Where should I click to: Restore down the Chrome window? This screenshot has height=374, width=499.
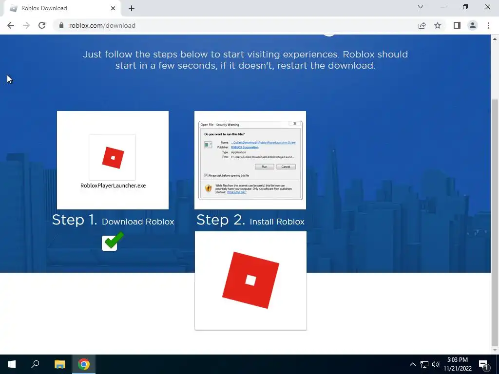(x=465, y=7)
